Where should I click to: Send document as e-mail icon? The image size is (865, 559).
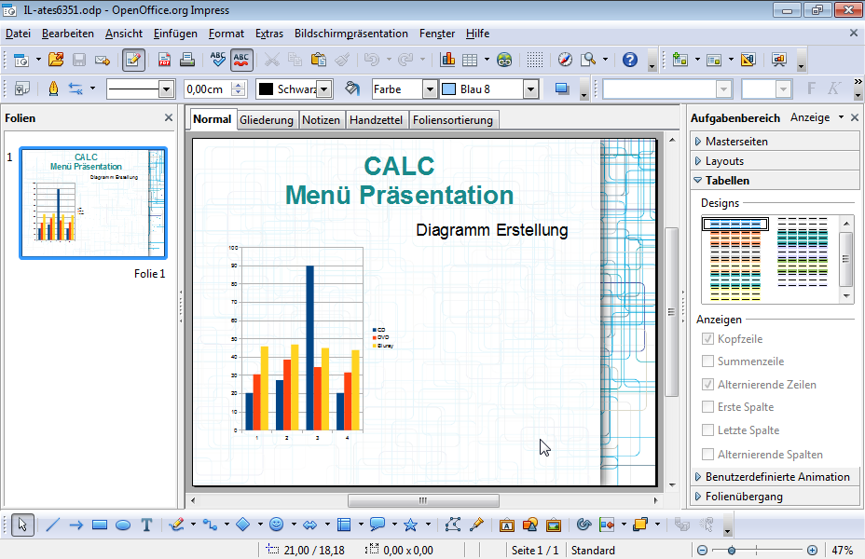click(x=103, y=60)
